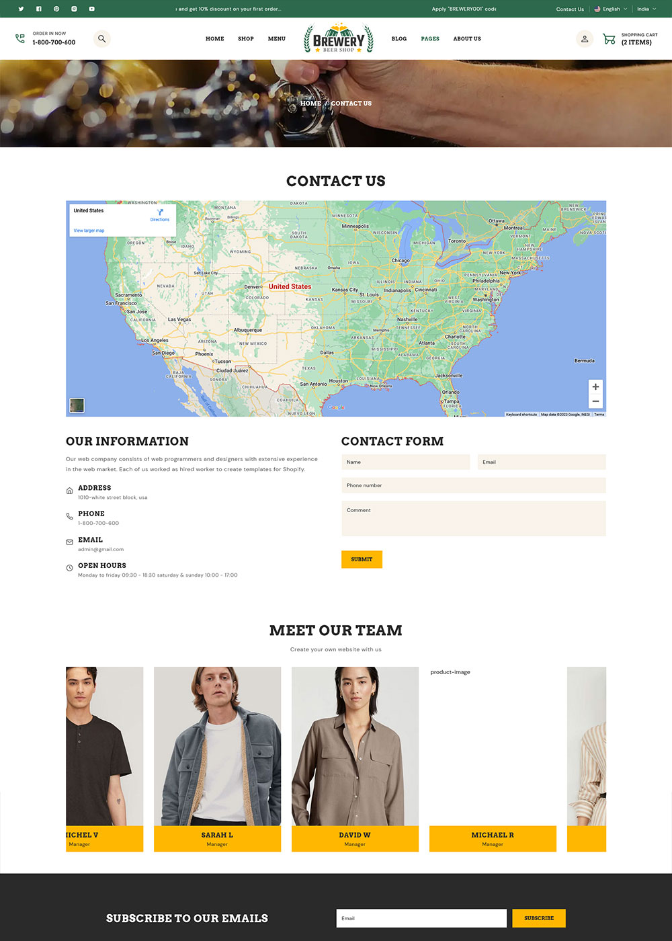Go to the Blog menu item
Viewport: 672px width, 941px height.
click(x=399, y=39)
